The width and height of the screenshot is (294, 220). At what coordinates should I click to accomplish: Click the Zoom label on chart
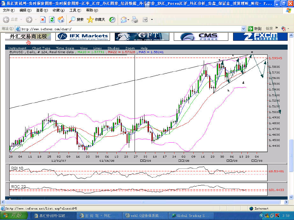(x=17, y=145)
